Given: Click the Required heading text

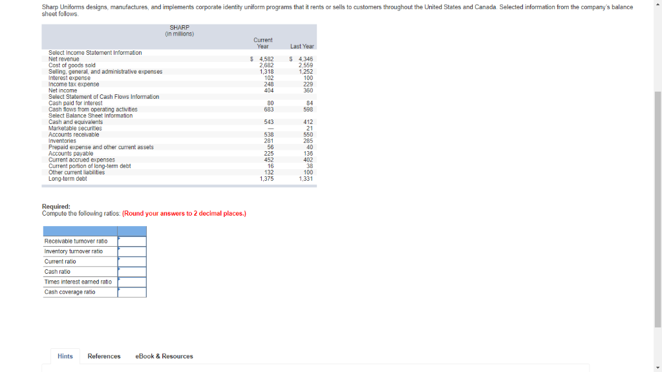Looking at the screenshot, I should tap(56, 207).
